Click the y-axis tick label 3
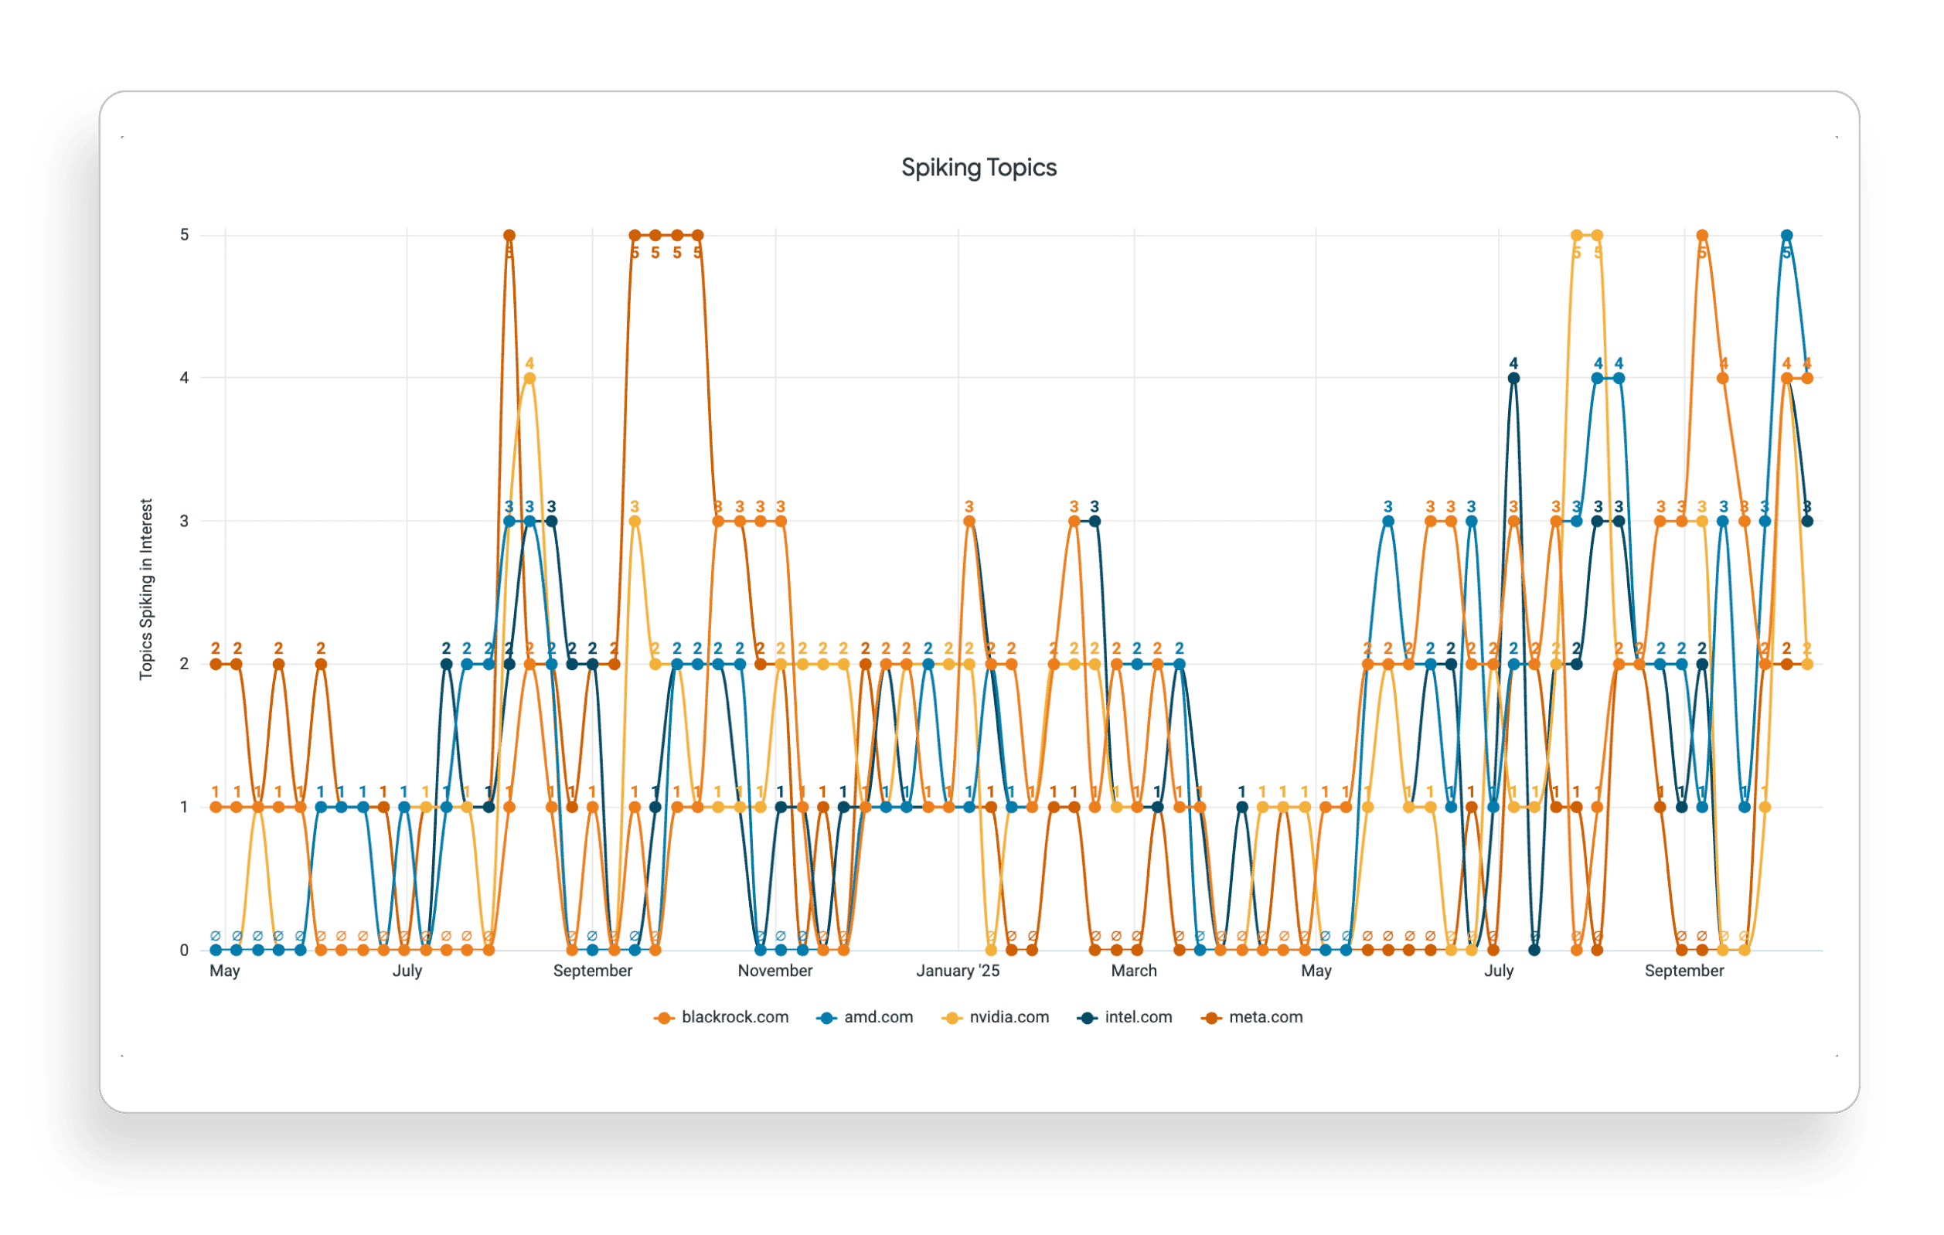The height and width of the screenshot is (1235, 1944). click(x=184, y=521)
